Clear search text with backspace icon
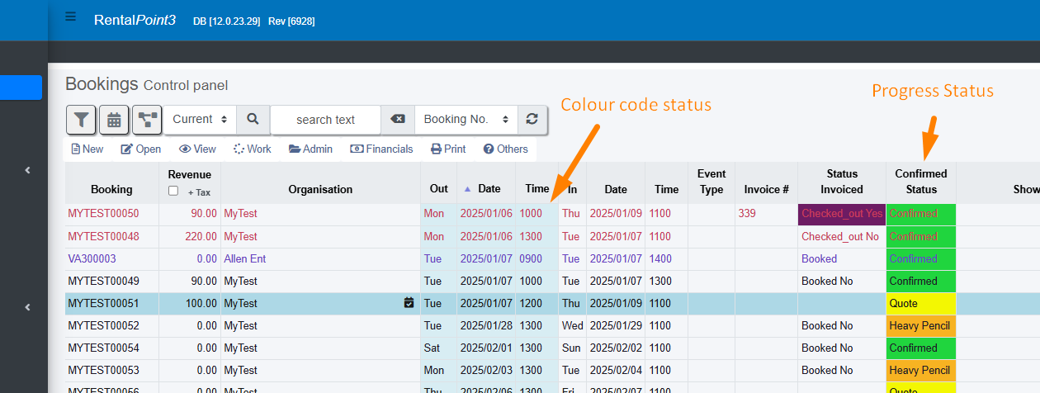 click(x=398, y=120)
